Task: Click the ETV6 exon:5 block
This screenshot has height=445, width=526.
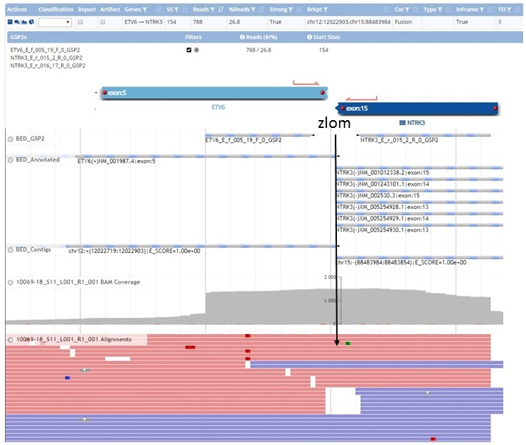Action: (x=212, y=93)
